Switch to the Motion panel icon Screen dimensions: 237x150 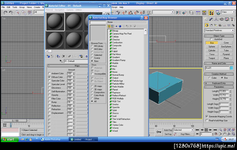[222, 19]
